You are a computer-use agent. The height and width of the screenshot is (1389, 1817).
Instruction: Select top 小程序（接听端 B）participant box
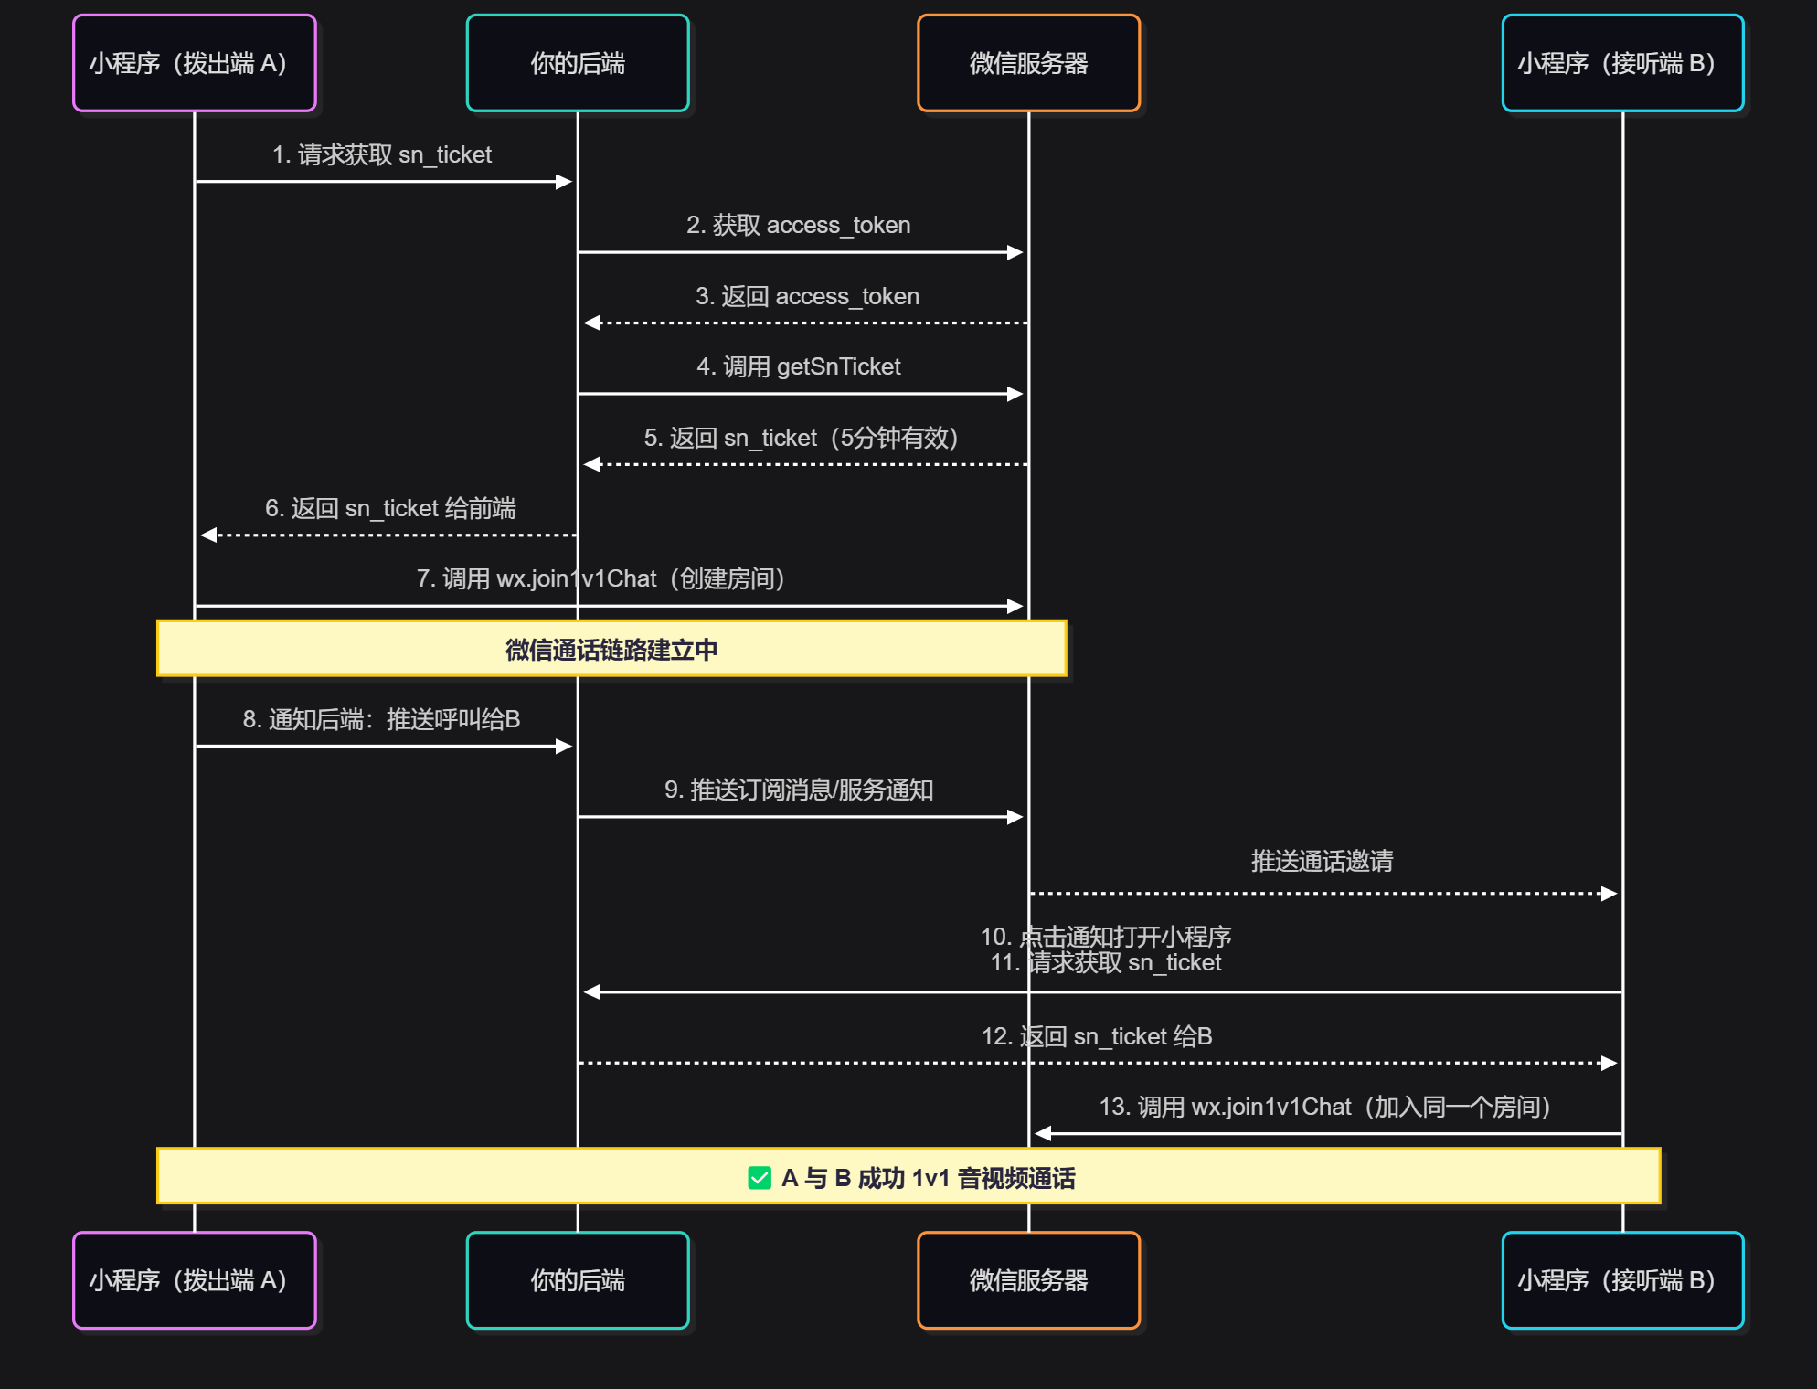(1621, 63)
